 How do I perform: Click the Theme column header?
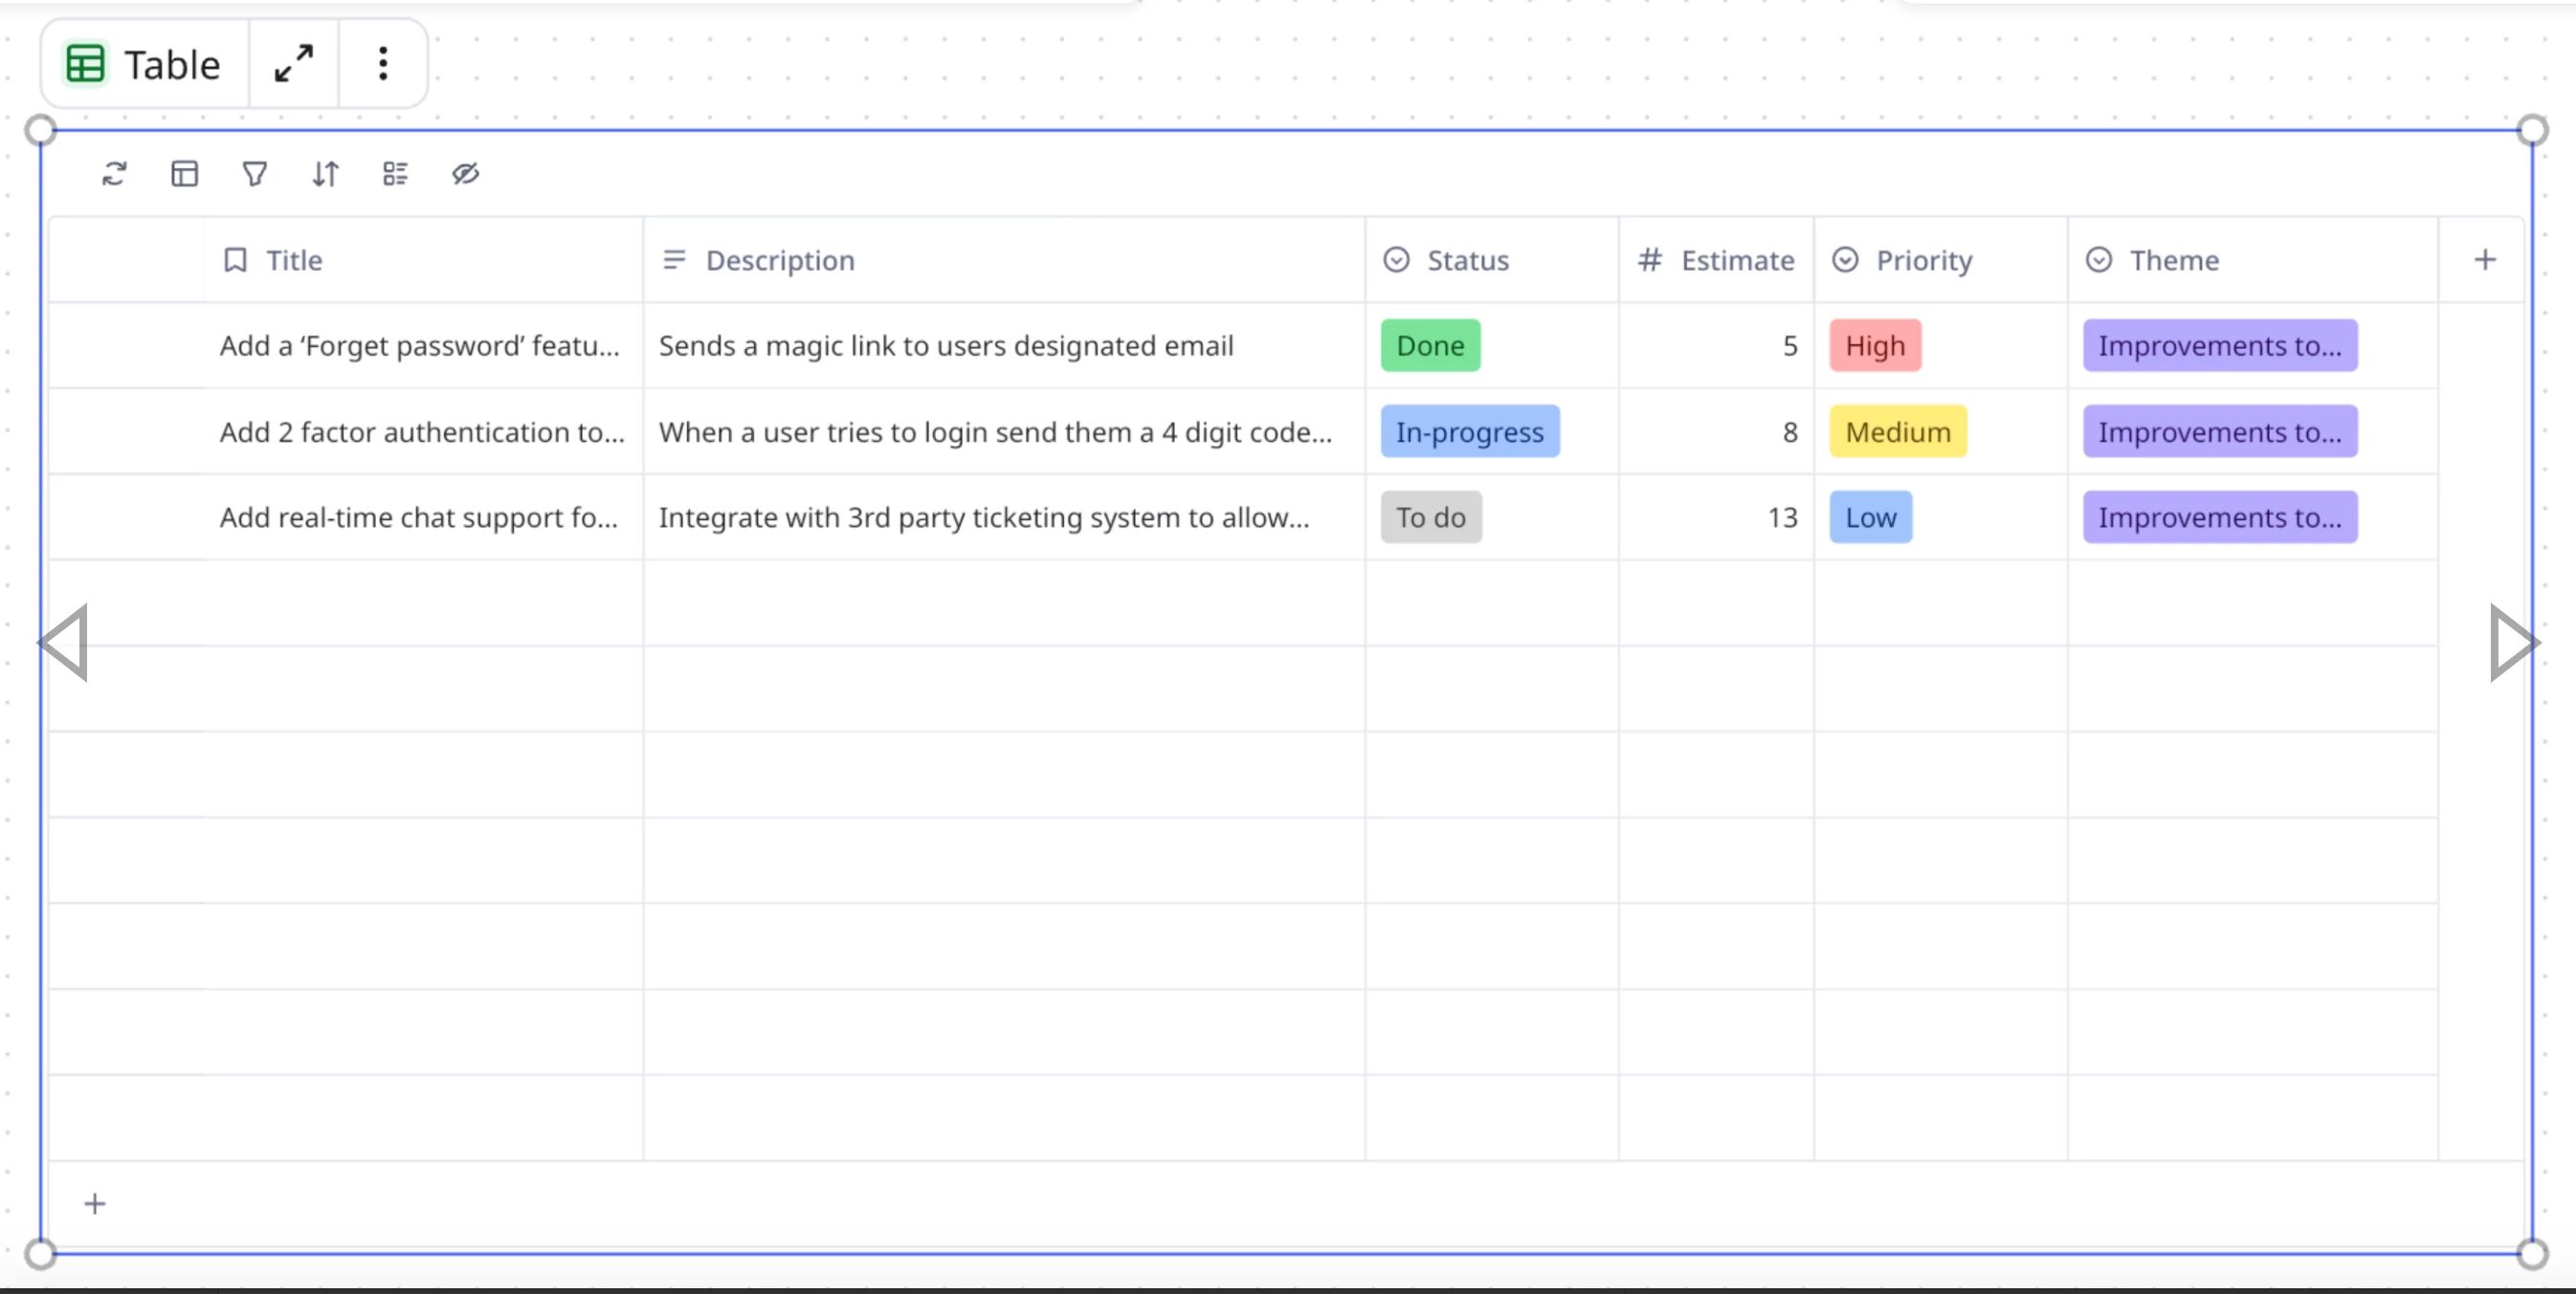2253,260
